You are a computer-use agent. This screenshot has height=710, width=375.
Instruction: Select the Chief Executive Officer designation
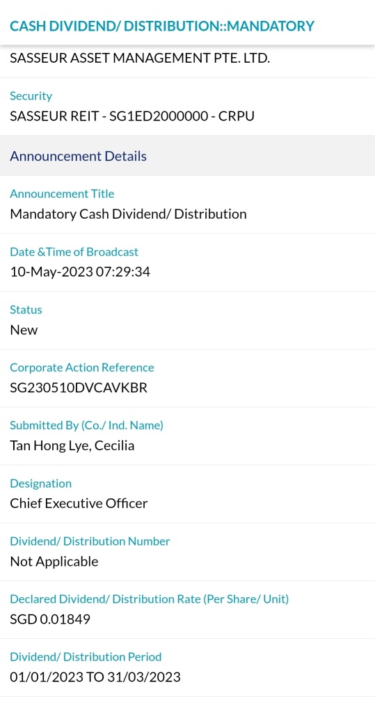click(x=79, y=503)
